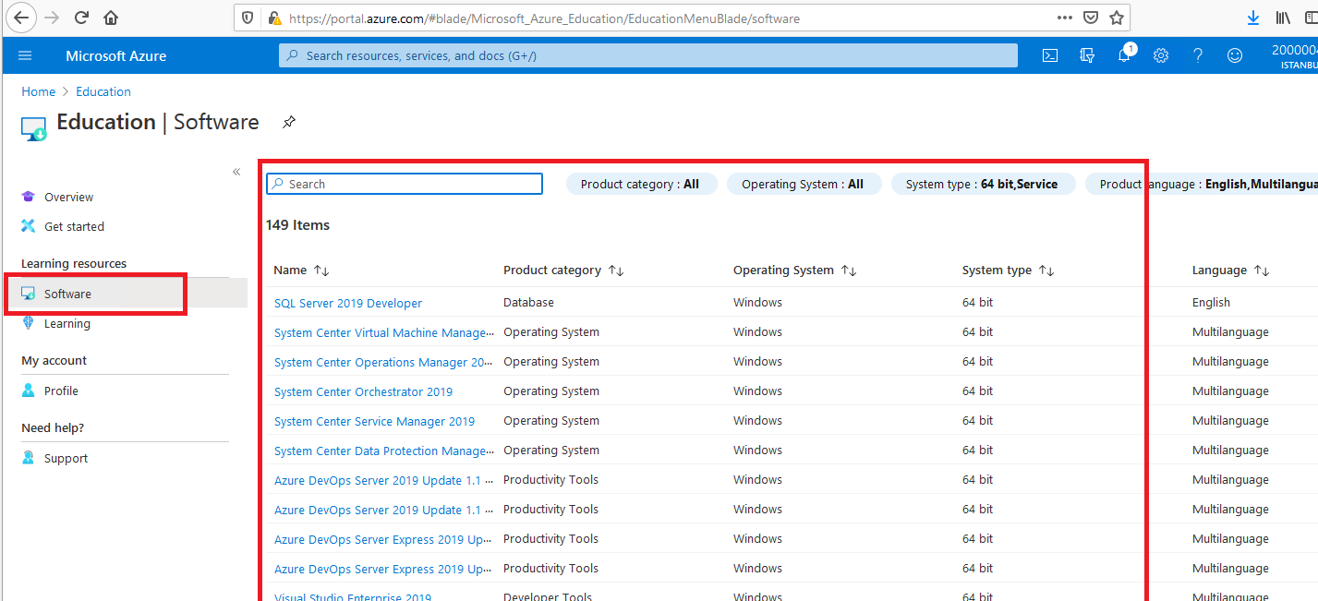1318x601 pixels.
Task: Pin the Education blade with pin icon
Action: [289, 122]
